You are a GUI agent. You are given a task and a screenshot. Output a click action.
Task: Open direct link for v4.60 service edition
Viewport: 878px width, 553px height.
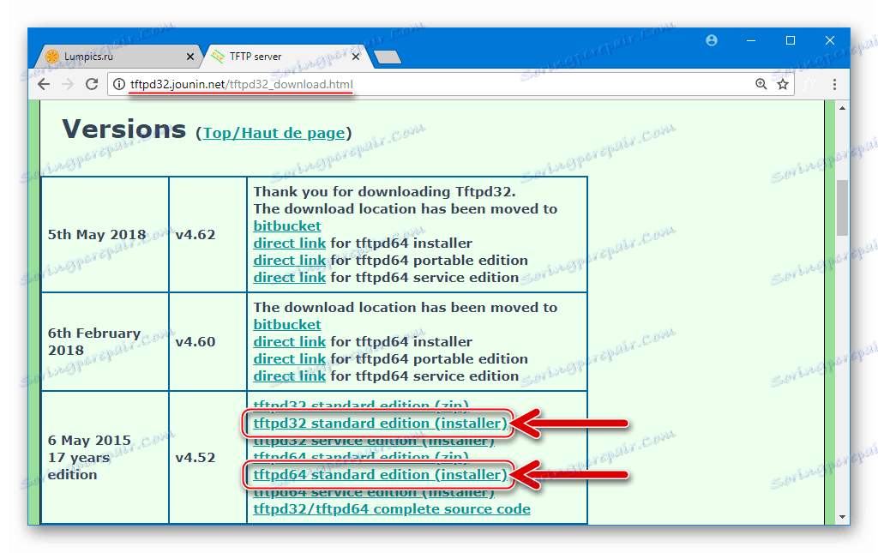click(290, 376)
